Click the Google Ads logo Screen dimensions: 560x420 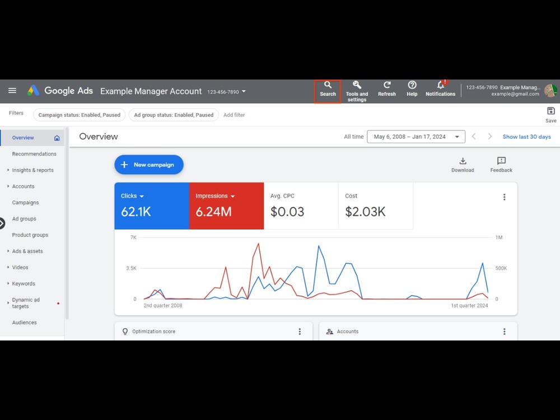[x=60, y=91]
